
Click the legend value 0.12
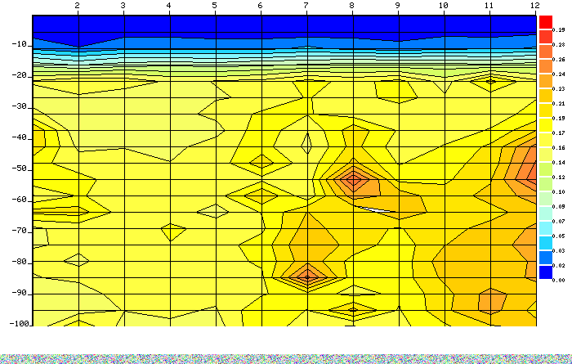tap(558, 177)
